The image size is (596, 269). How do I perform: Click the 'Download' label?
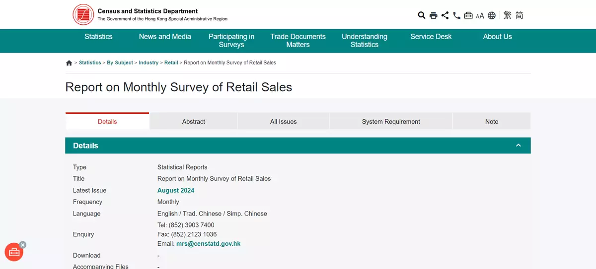(x=87, y=255)
